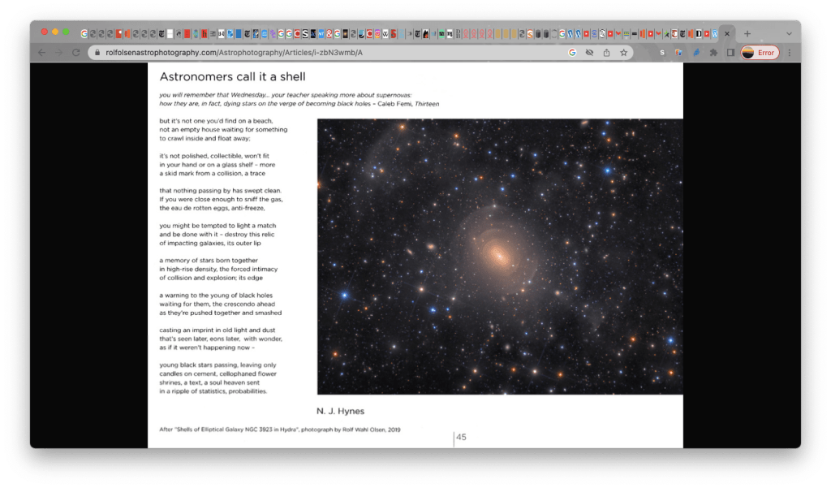Open the profile Error button
Image resolution: width=831 pixels, height=488 pixels.
pyautogui.click(x=760, y=53)
